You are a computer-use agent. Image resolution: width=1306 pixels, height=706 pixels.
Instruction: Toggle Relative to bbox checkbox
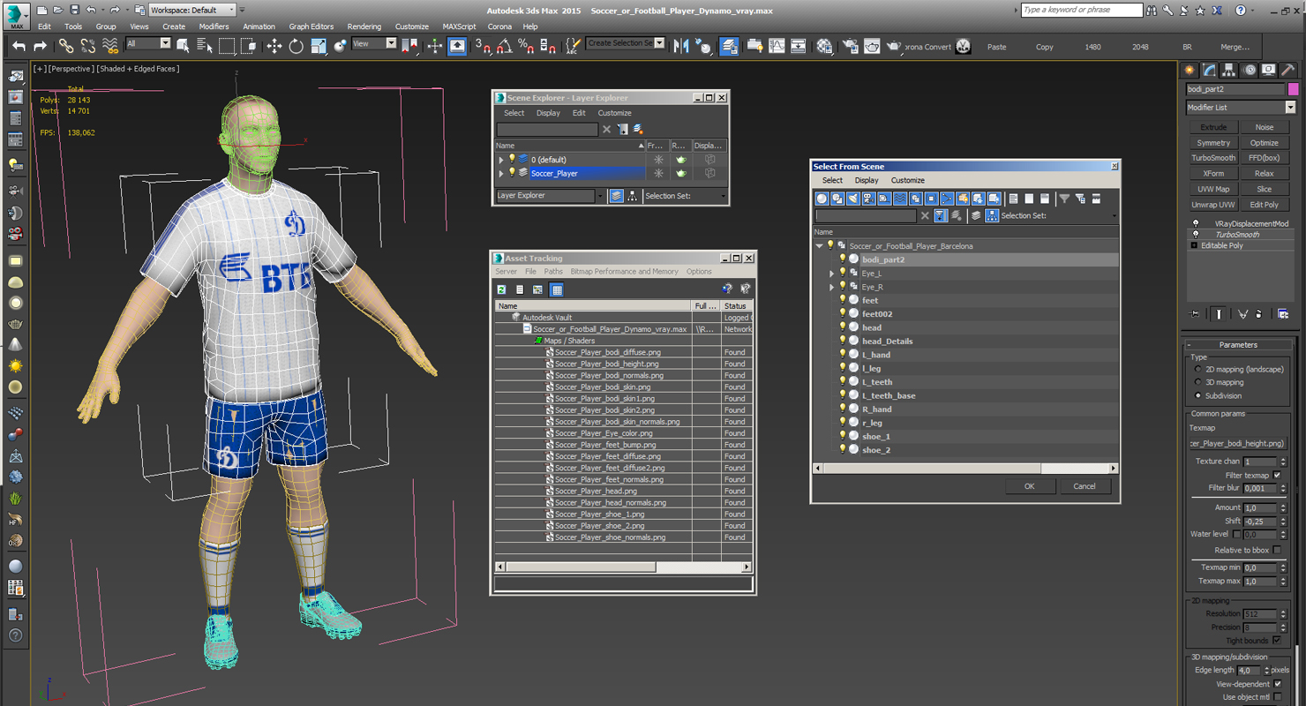tap(1277, 550)
